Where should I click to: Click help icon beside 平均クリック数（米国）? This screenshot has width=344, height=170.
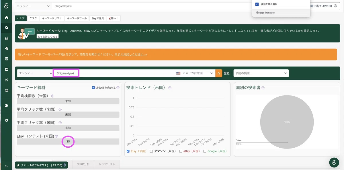click(60, 110)
